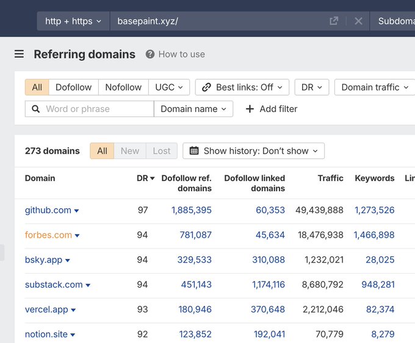Click forbes.com keywords 1,466,898
This screenshot has height=343, width=415.
(x=374, y=235)
